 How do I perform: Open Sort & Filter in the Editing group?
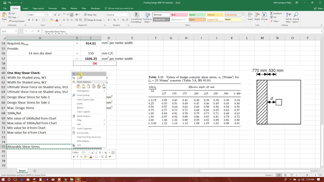pos(289,18)
